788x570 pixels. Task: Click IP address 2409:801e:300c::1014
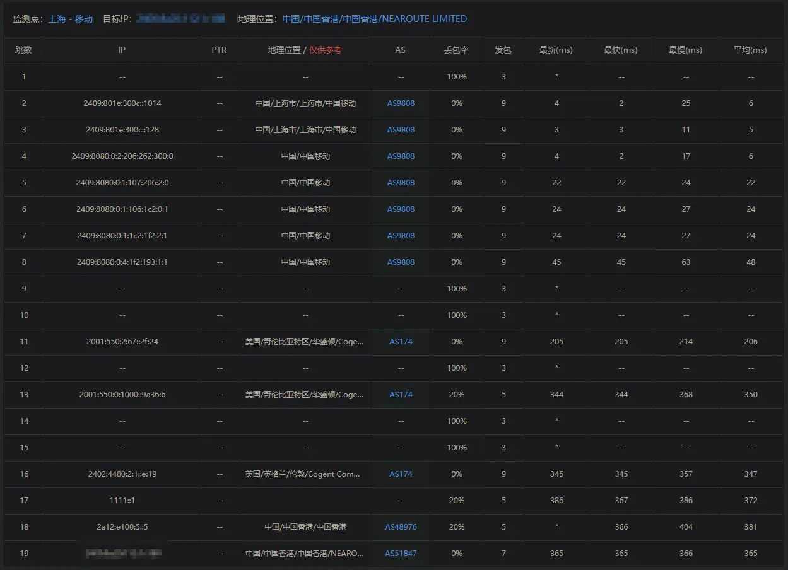point(122,103)
